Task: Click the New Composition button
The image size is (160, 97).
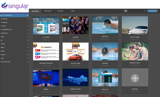Action: point(152,11)
